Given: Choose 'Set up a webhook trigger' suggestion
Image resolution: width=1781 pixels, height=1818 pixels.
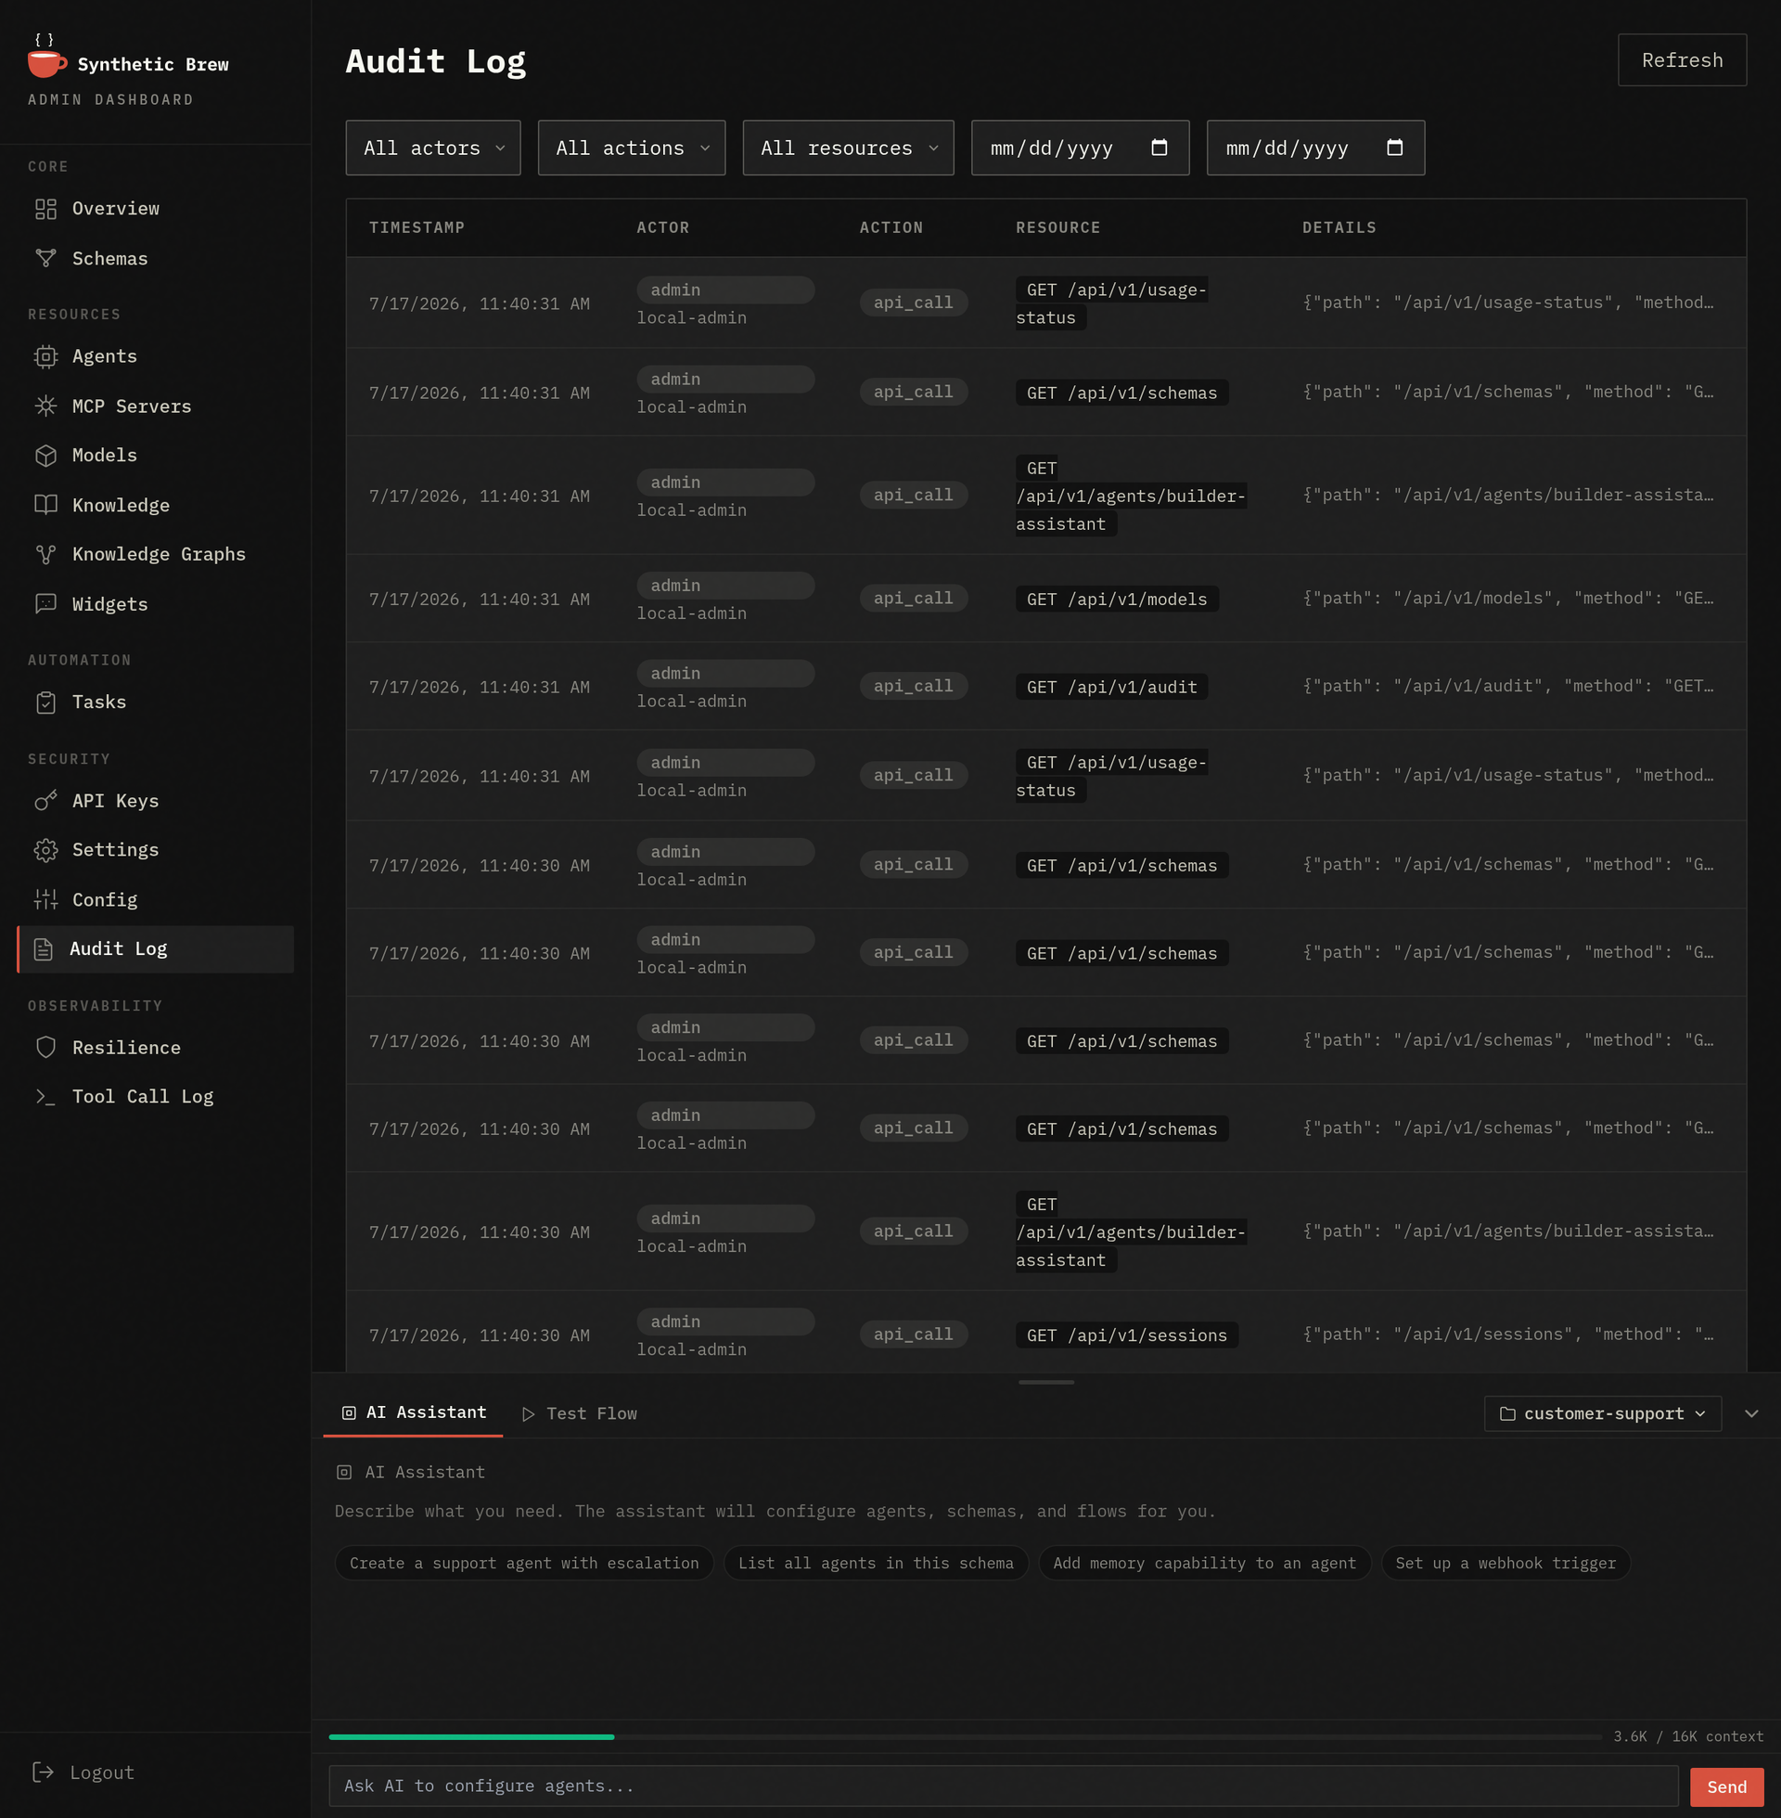Looking at the screenshot, I should [1506, 1564].
